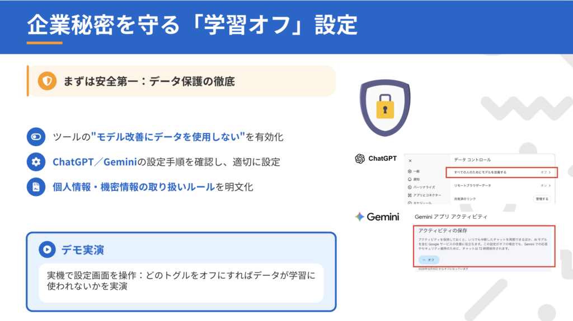573x321 pixels.
Task: Click the Gemini sparkle logo icon
Action: coord(360,217)
